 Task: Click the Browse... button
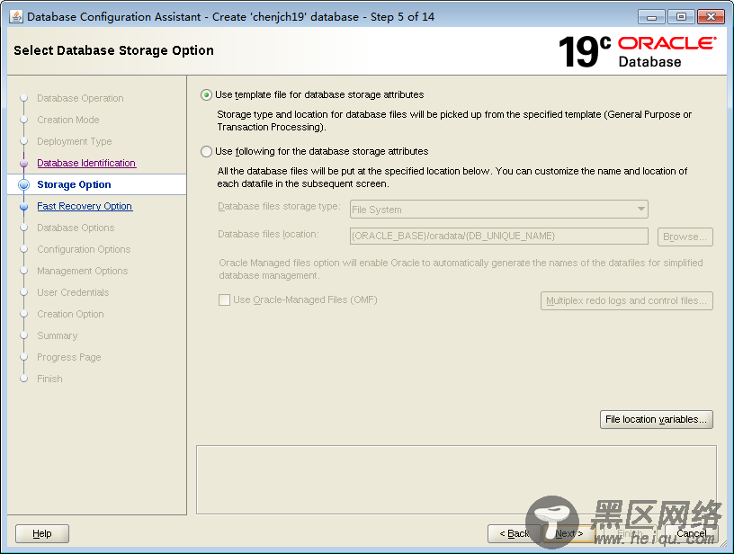click(x=685, y=237)
